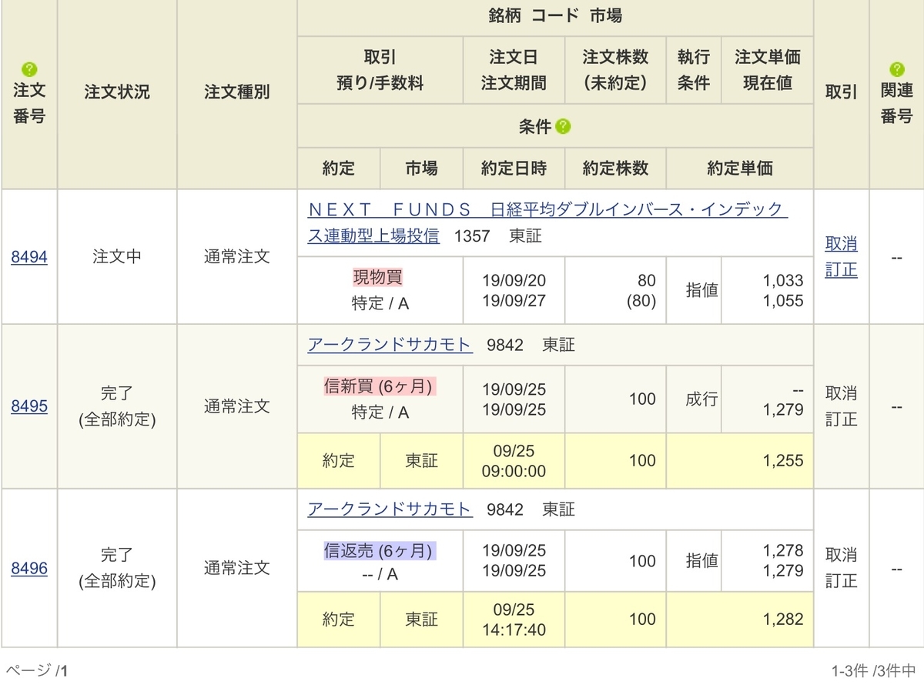Select the order quantity 80 (80)
The image size is (924, 688).
coord(641,291)
